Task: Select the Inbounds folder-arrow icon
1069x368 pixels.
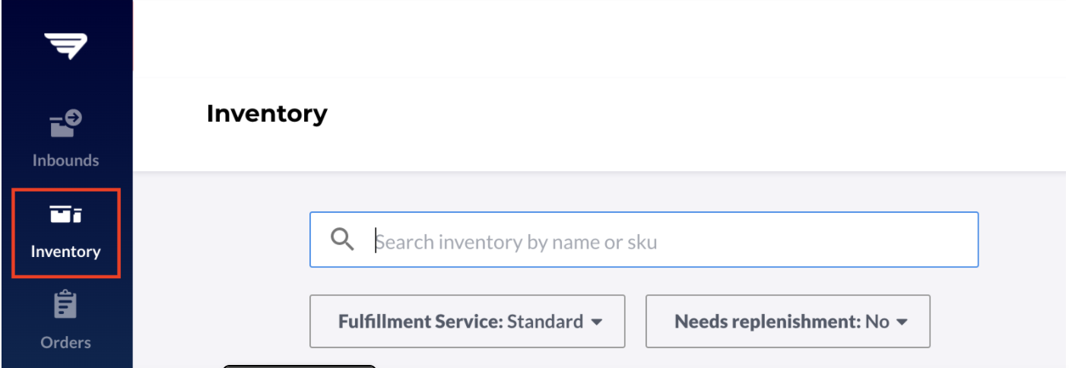Action: 66,124
